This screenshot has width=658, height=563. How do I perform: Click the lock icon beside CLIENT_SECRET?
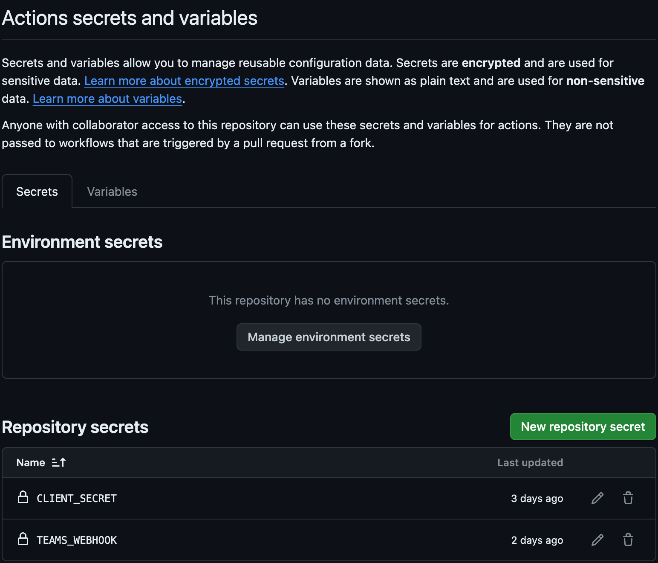23,497
